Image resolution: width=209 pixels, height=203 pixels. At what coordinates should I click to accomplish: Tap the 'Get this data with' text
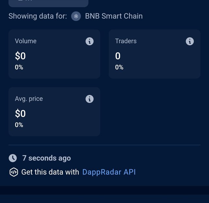point(50,172)
